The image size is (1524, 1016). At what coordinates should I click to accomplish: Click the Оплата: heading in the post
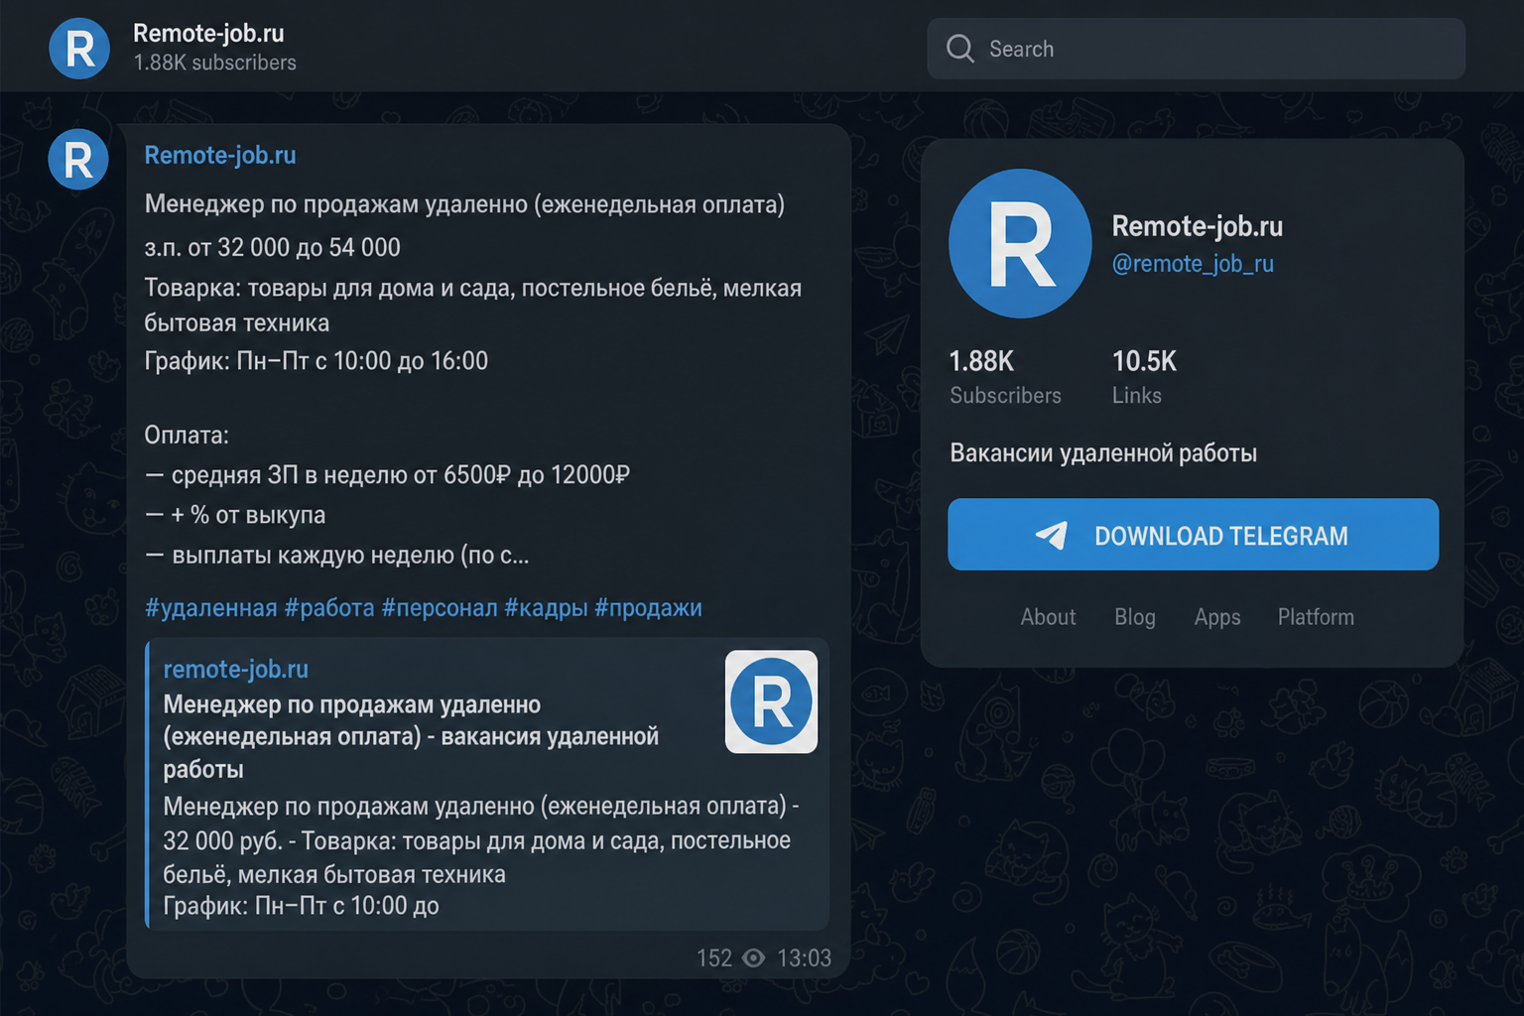point(187,435)
